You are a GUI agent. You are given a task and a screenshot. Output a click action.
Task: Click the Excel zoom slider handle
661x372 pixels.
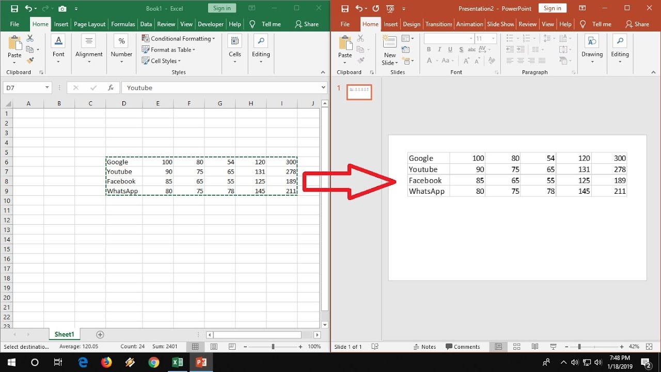[x=273, y=347]
